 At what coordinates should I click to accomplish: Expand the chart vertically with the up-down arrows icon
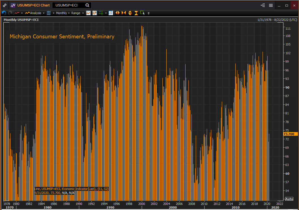pos(130,13)
